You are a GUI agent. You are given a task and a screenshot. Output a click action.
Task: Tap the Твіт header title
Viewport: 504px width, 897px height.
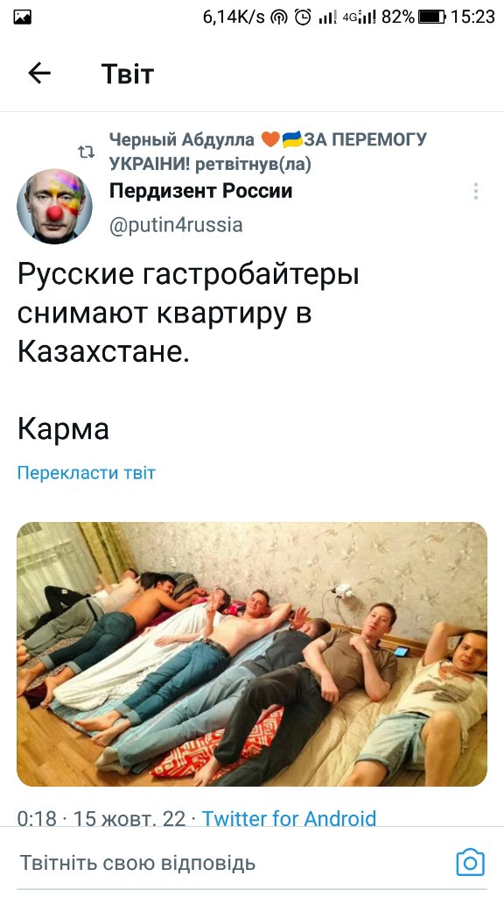pos(128,74)
